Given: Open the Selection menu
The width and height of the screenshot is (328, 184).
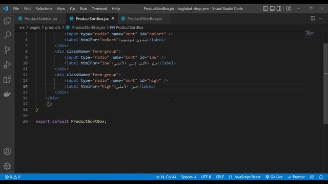Looking at the screenshot, I should pyautogui.click(x=44, y=9).
